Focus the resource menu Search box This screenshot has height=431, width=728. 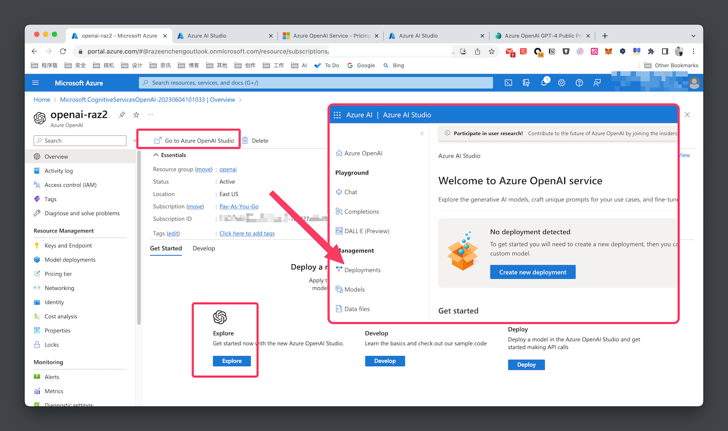click(x=80, y=140)
